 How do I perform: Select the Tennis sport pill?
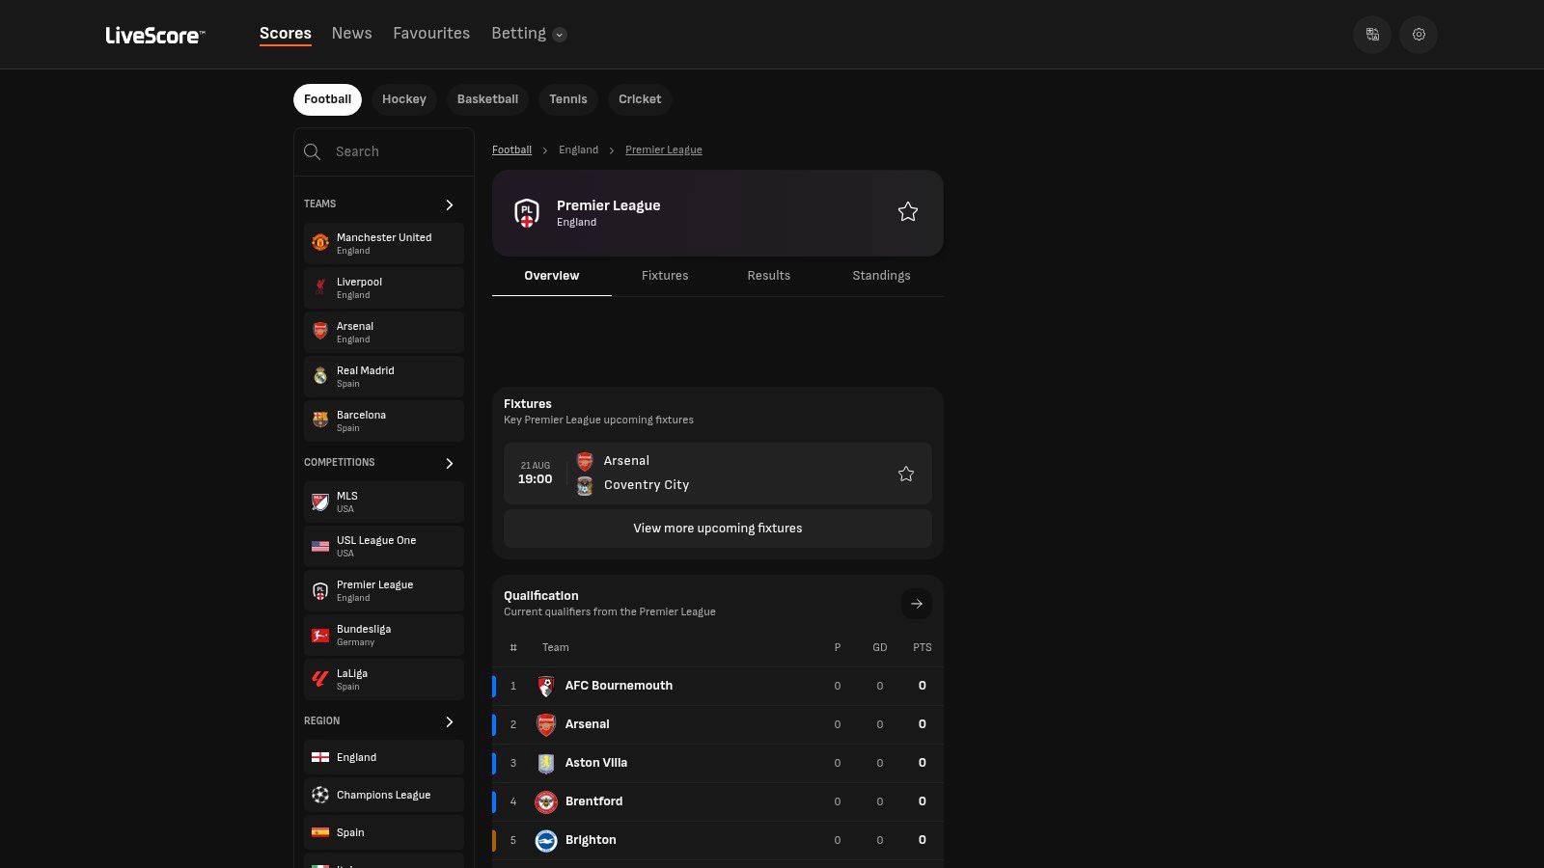click(x=568, y=99)
